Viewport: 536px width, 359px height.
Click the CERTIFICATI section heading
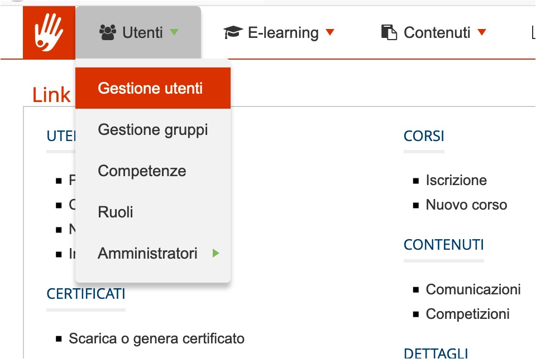point(85,294)
